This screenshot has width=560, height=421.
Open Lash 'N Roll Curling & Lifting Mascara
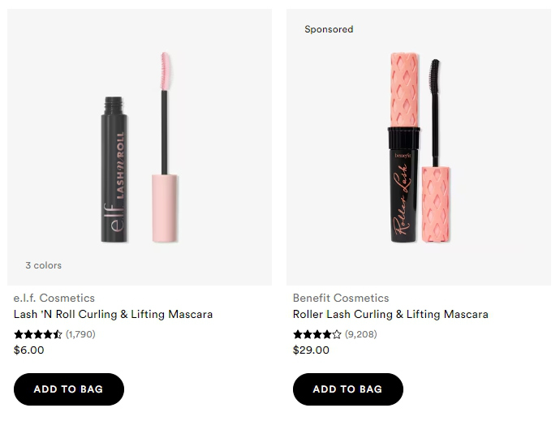(x=114, y=314)
